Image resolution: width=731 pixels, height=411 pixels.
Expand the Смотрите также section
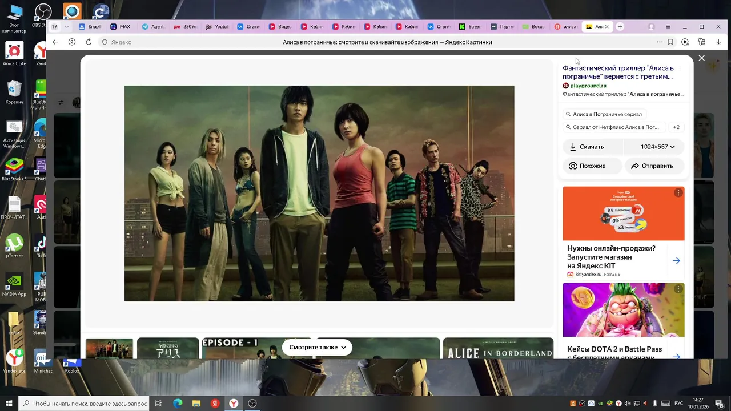(317, 347)
